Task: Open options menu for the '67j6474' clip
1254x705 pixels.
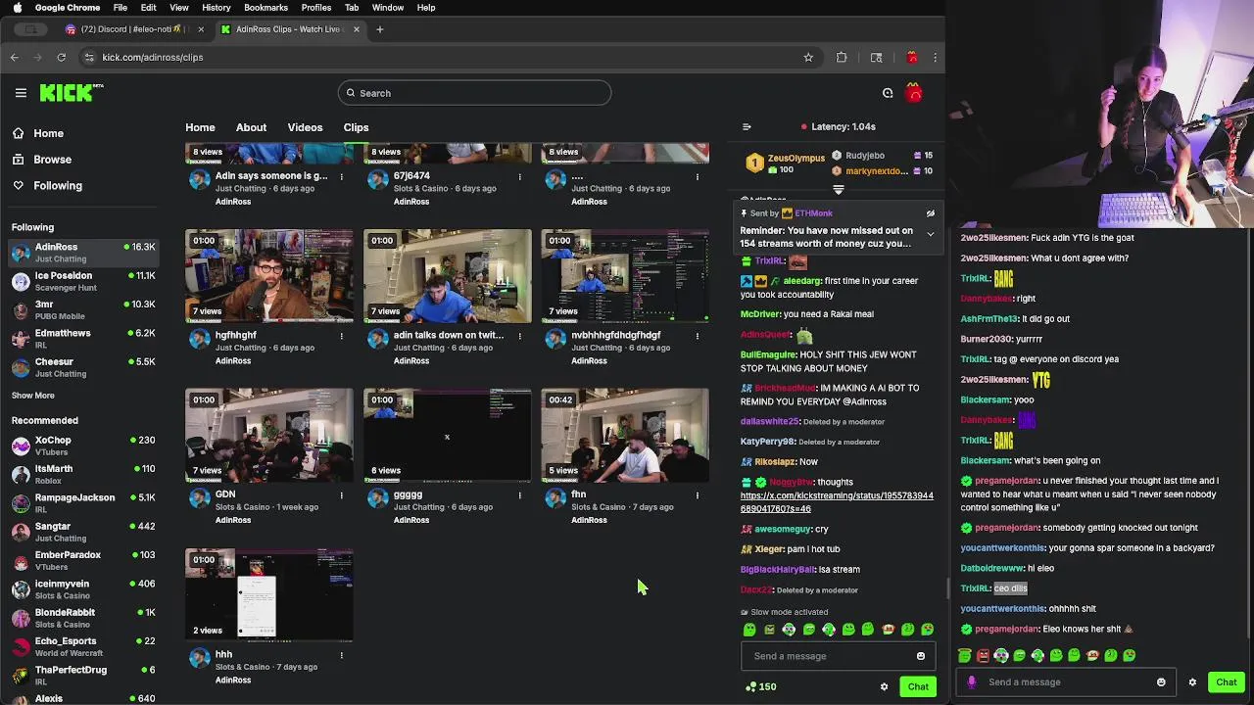Action: pyautogui.click(x=520, y=176)
